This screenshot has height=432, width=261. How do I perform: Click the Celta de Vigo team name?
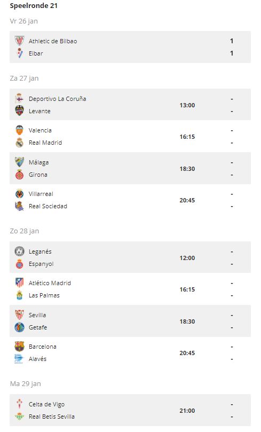pos(46,404)
